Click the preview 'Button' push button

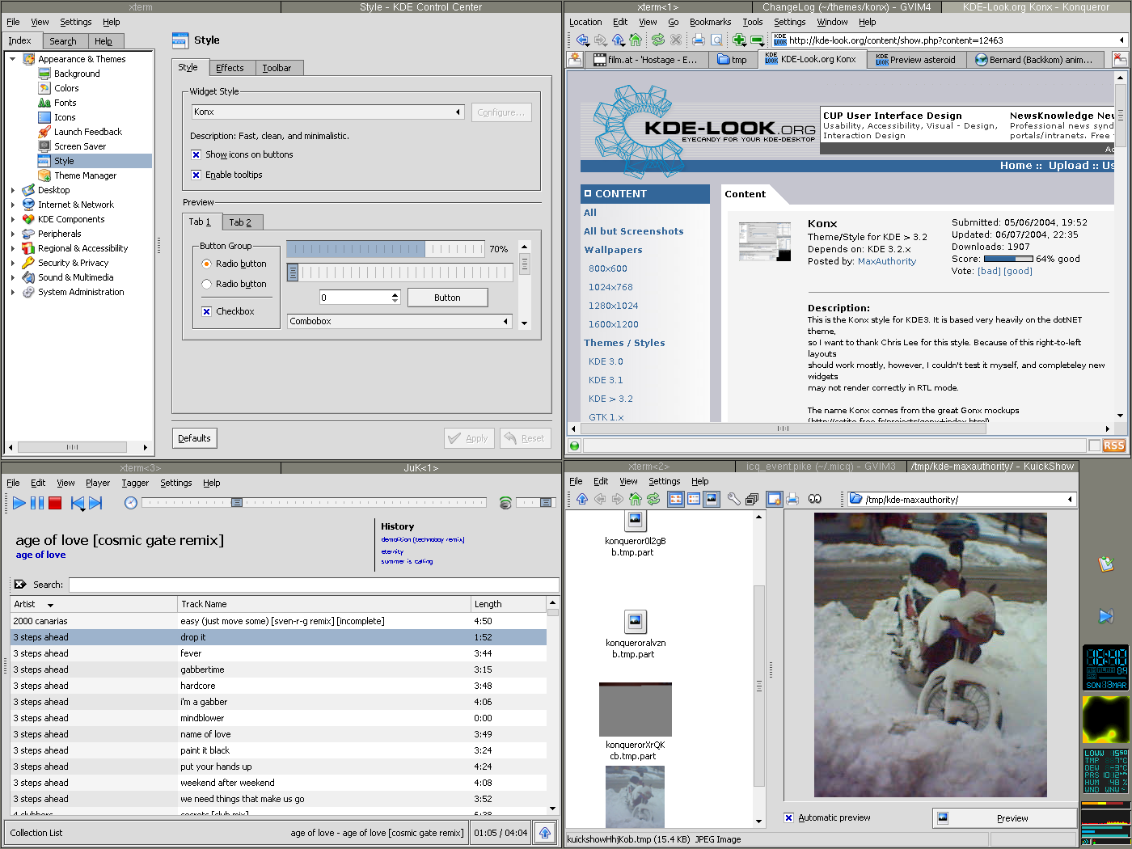[x=447, y=298]
